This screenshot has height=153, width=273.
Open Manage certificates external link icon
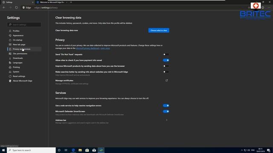point(167,80)
